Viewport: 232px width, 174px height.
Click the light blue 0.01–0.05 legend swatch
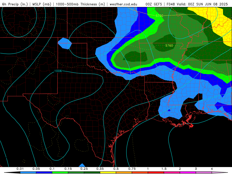pos(28,173)
